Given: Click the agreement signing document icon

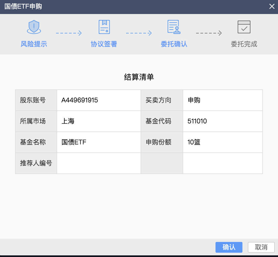Looking at the screenshot, I should click(x=104, y=27).
